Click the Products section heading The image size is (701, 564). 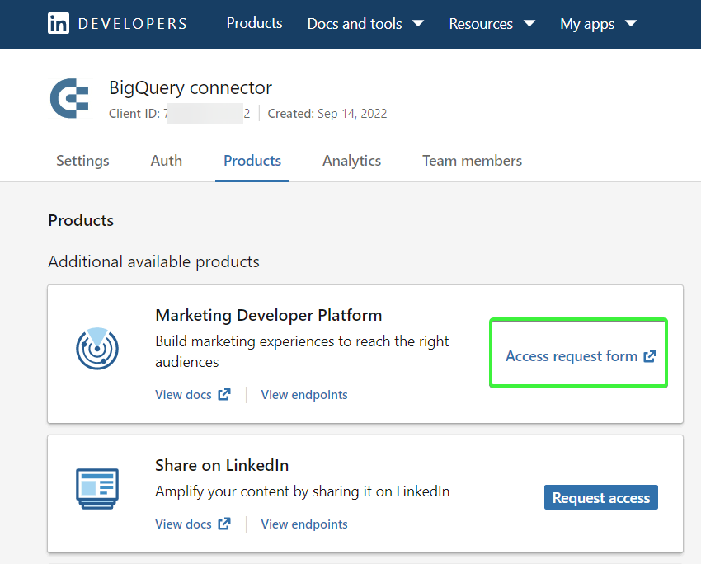(x=81, y=220)
